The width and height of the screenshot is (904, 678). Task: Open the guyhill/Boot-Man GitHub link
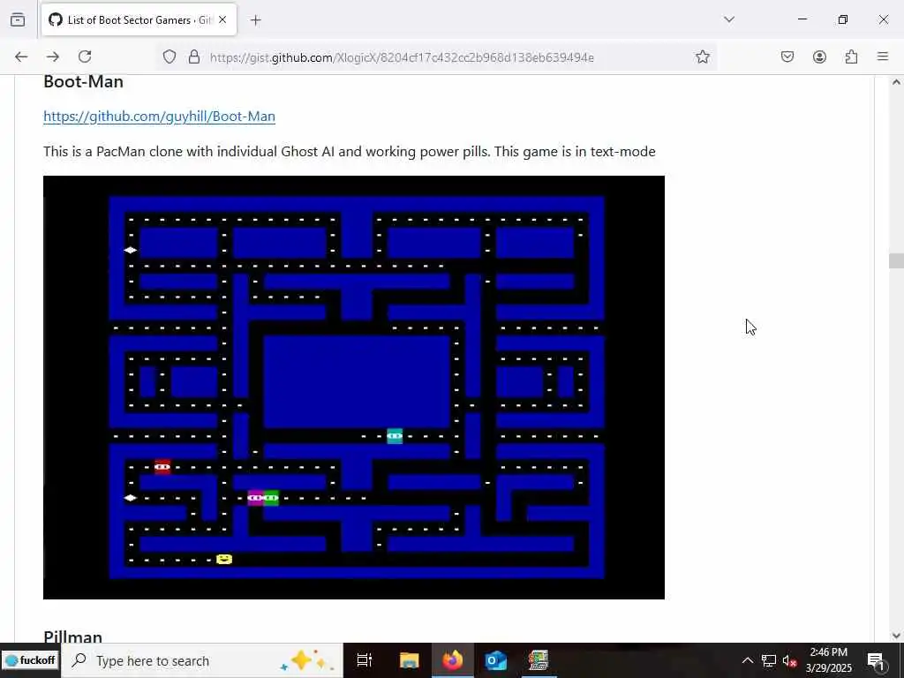tap(159, 117)
